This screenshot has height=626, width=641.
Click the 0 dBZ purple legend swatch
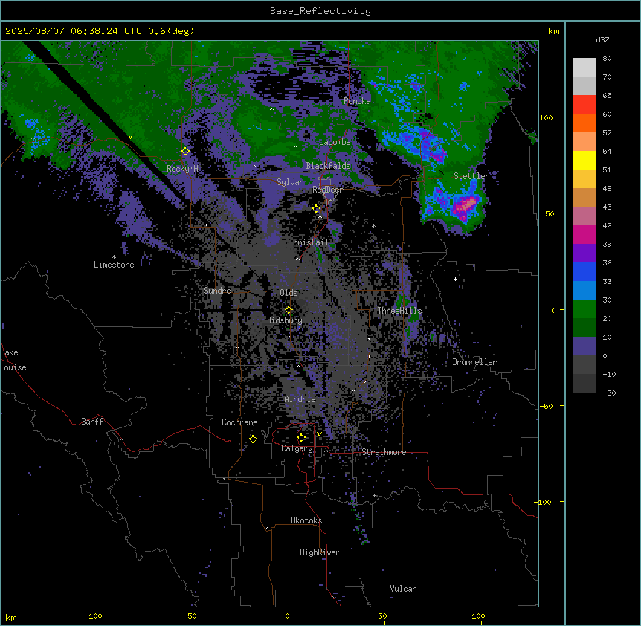click(x=584, y=346)
